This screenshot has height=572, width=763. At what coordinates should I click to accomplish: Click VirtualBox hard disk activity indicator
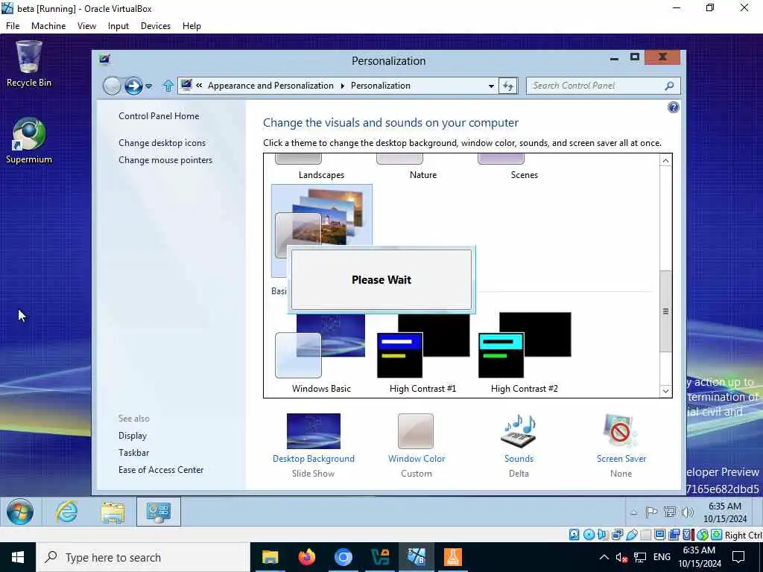(x=574, y=535)
